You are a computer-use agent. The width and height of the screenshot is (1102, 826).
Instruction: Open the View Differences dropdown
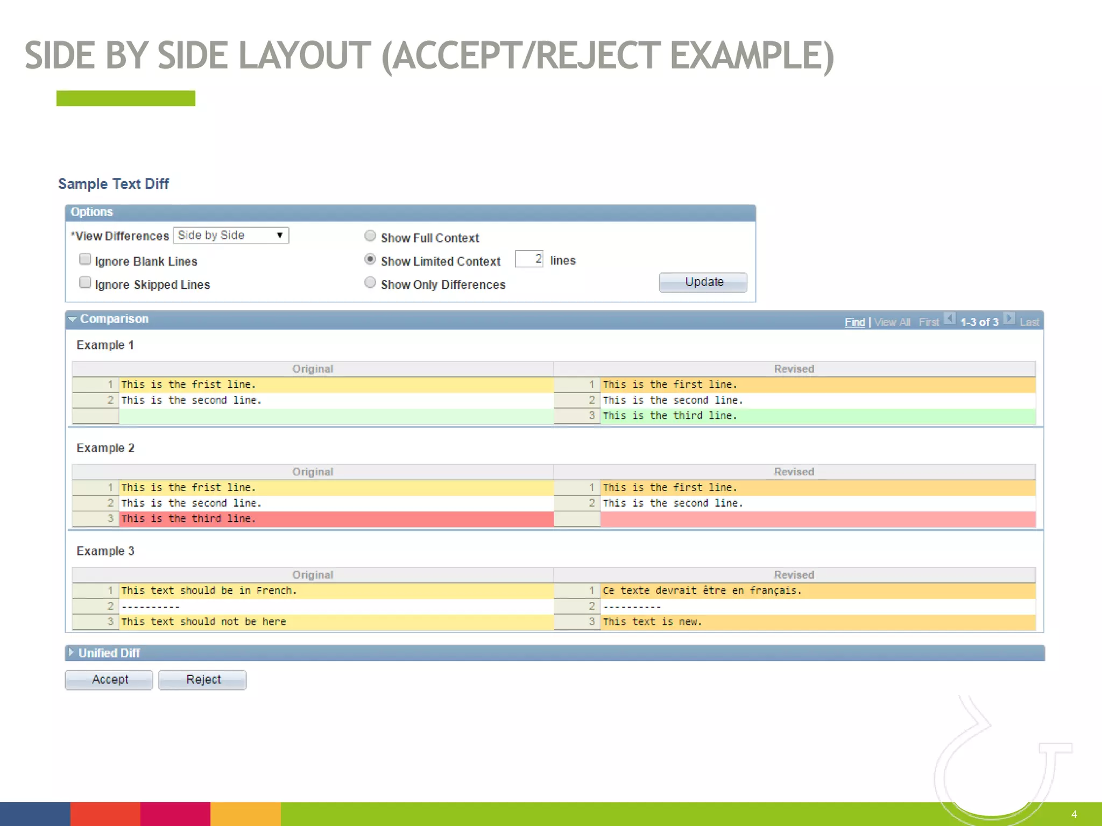tap(231, 236)
